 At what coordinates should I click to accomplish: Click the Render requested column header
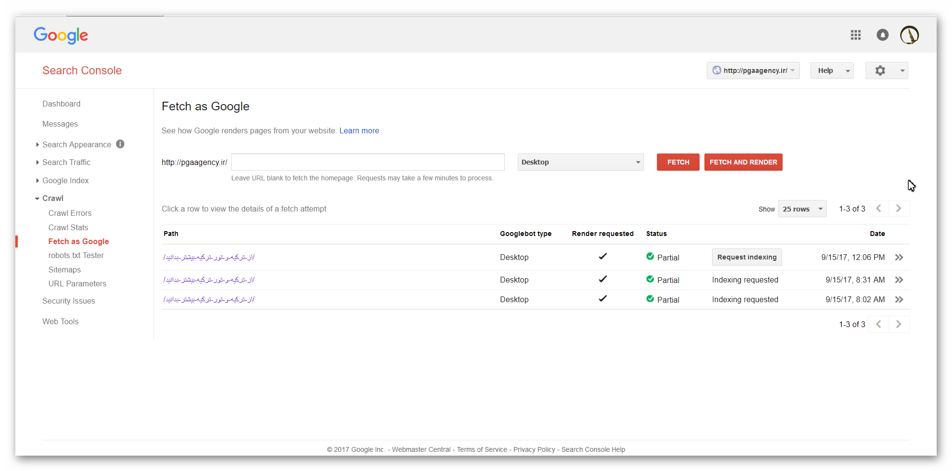tap(603, 234)
